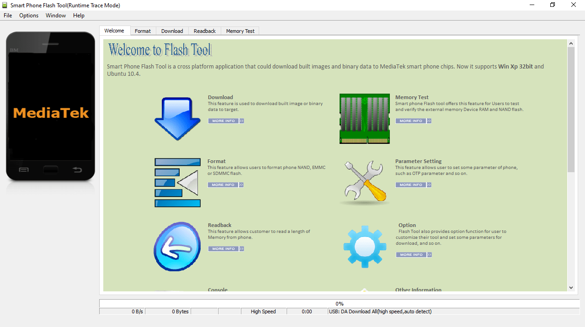Click More Info under Download
Image resolution: width=585 pixels, height=327 pixels.
coord(226,121)
